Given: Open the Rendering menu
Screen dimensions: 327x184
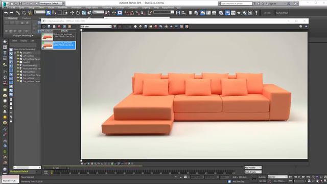Looking at the screenshot, I should coord(107,8).
